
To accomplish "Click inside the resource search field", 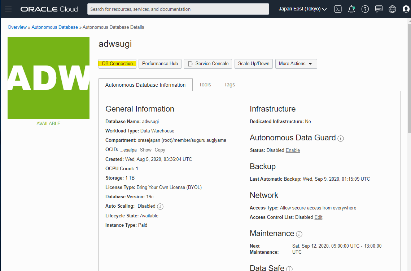I will 178,9.
